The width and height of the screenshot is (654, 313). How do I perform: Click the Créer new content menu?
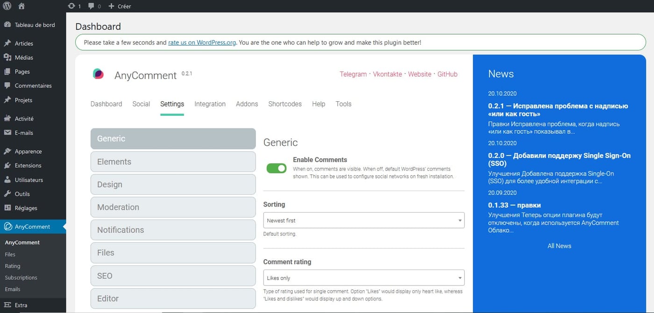(x=120, y=6)
